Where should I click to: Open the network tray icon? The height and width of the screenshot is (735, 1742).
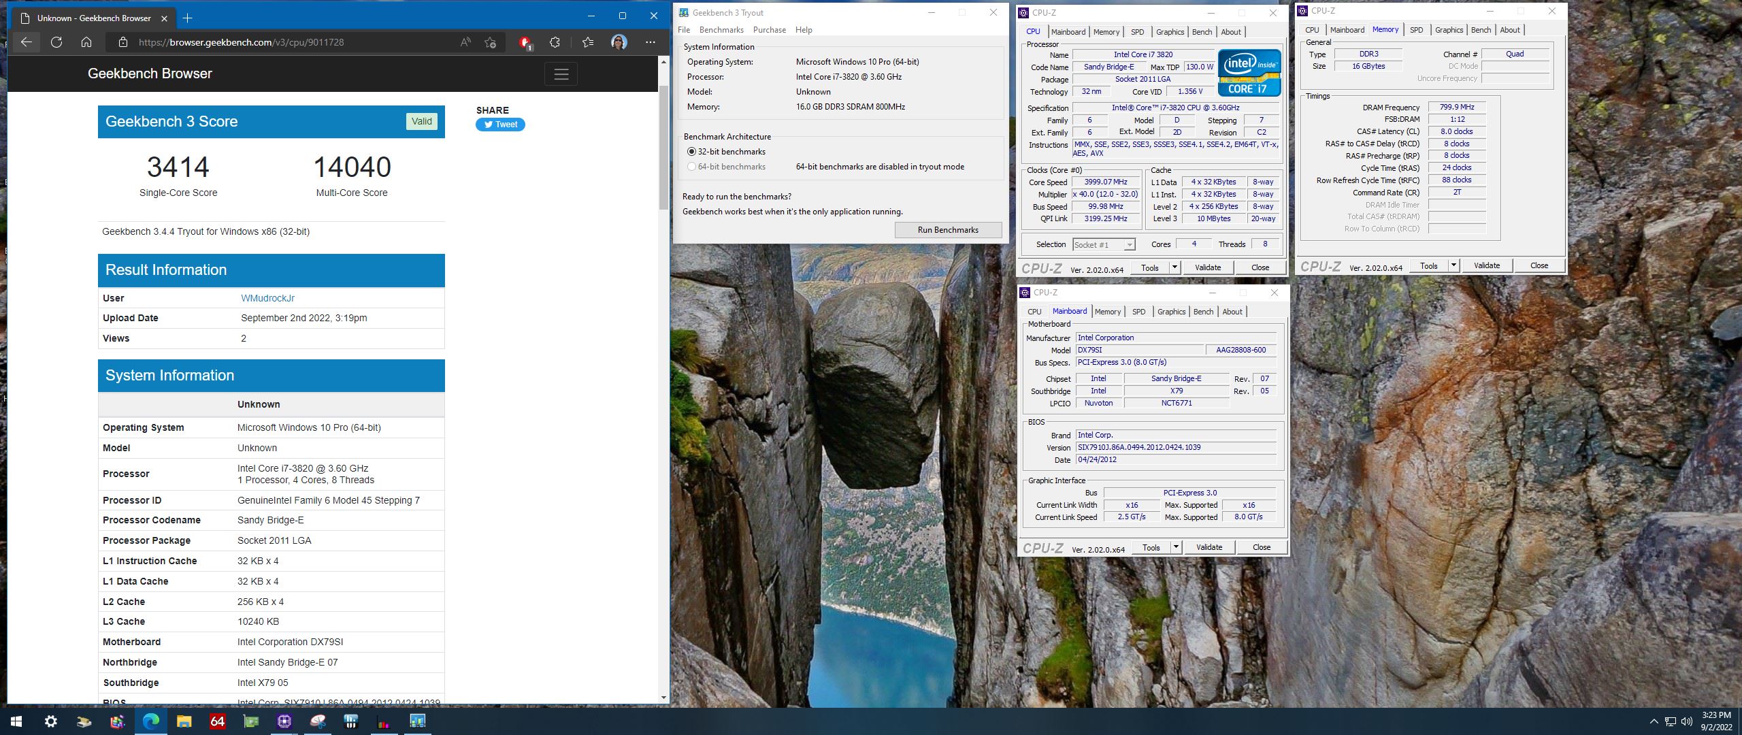tap(1671, 721)
